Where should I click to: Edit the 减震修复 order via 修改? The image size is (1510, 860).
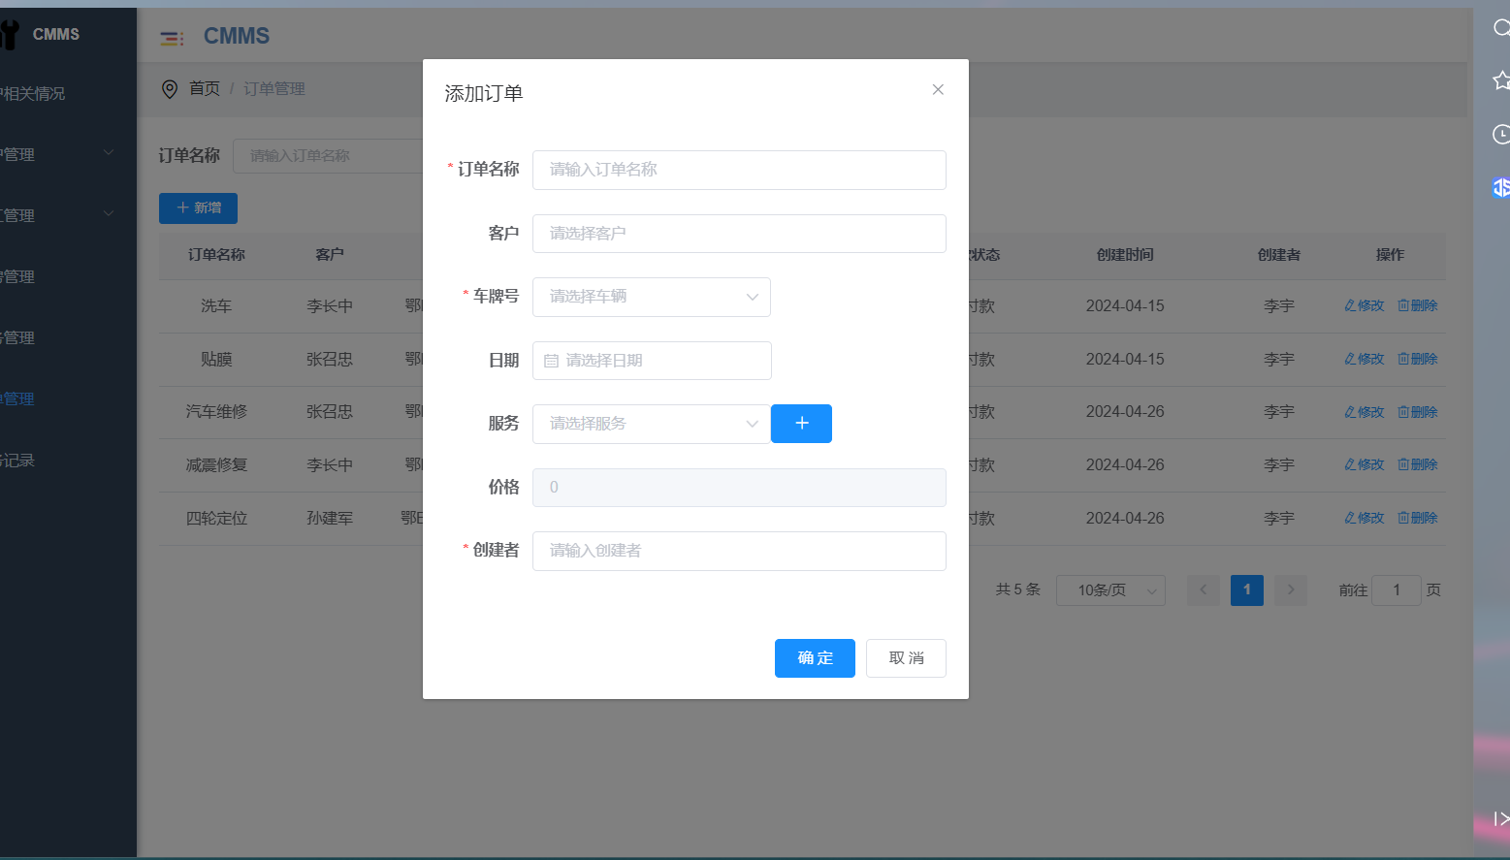coord(1365,464)
